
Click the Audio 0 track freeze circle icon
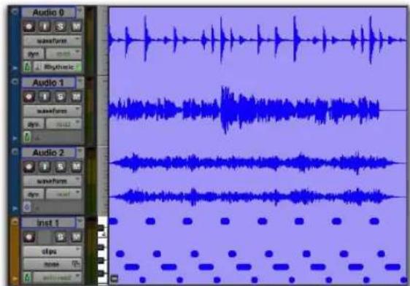15,12
